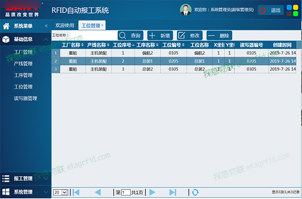
Task: Select the blue theme color square
Action: [x=289, y=8]
